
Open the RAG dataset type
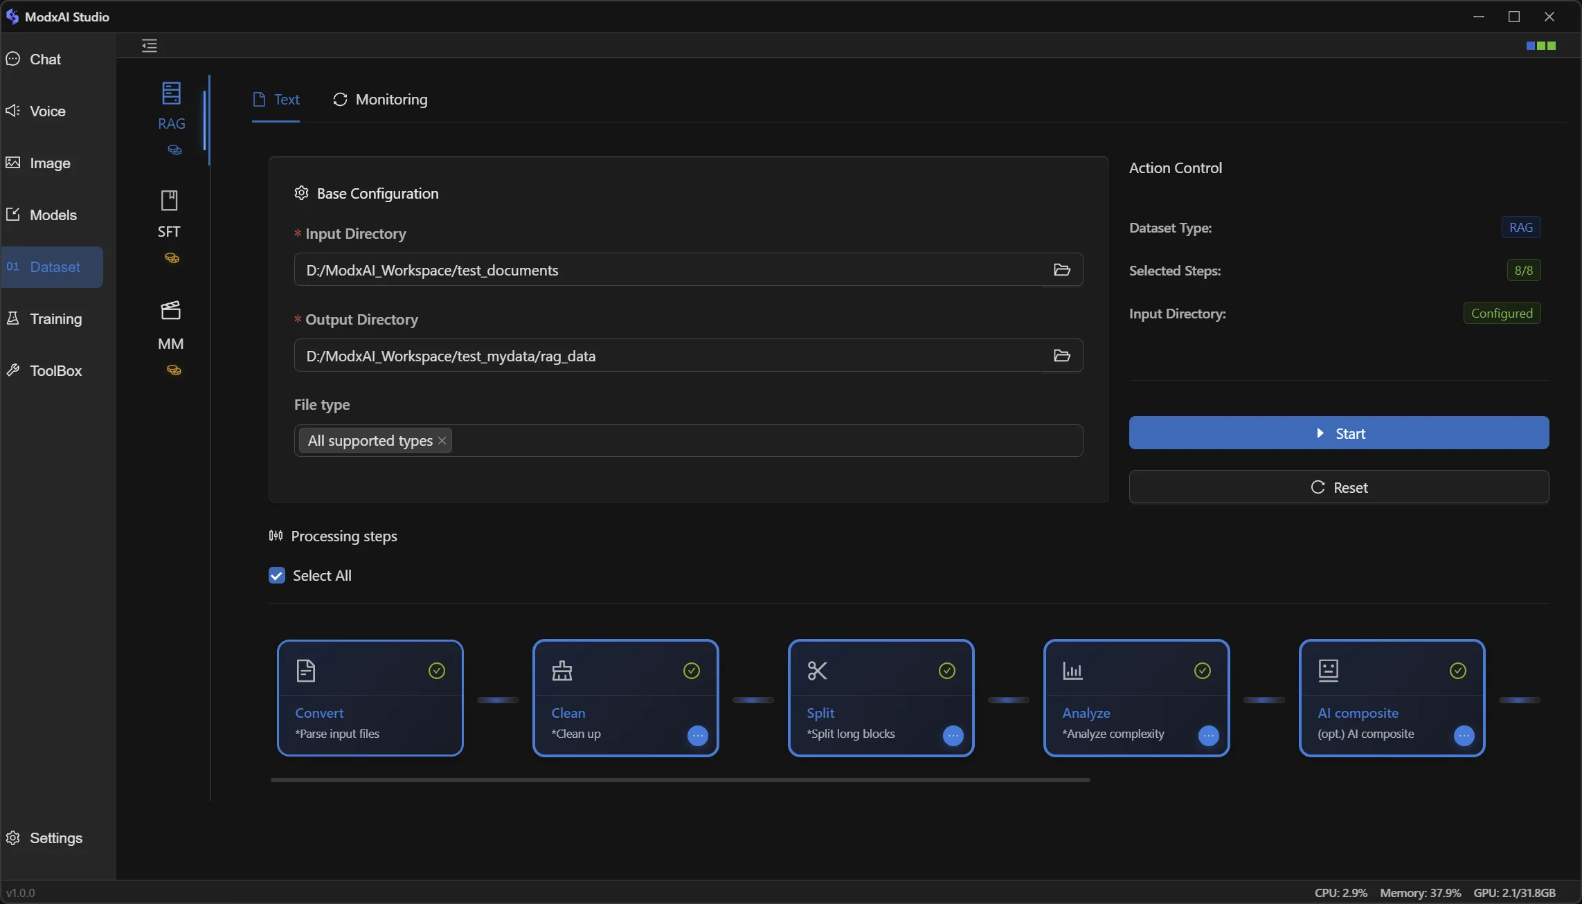pyautogui.click(x=171, y=106)
